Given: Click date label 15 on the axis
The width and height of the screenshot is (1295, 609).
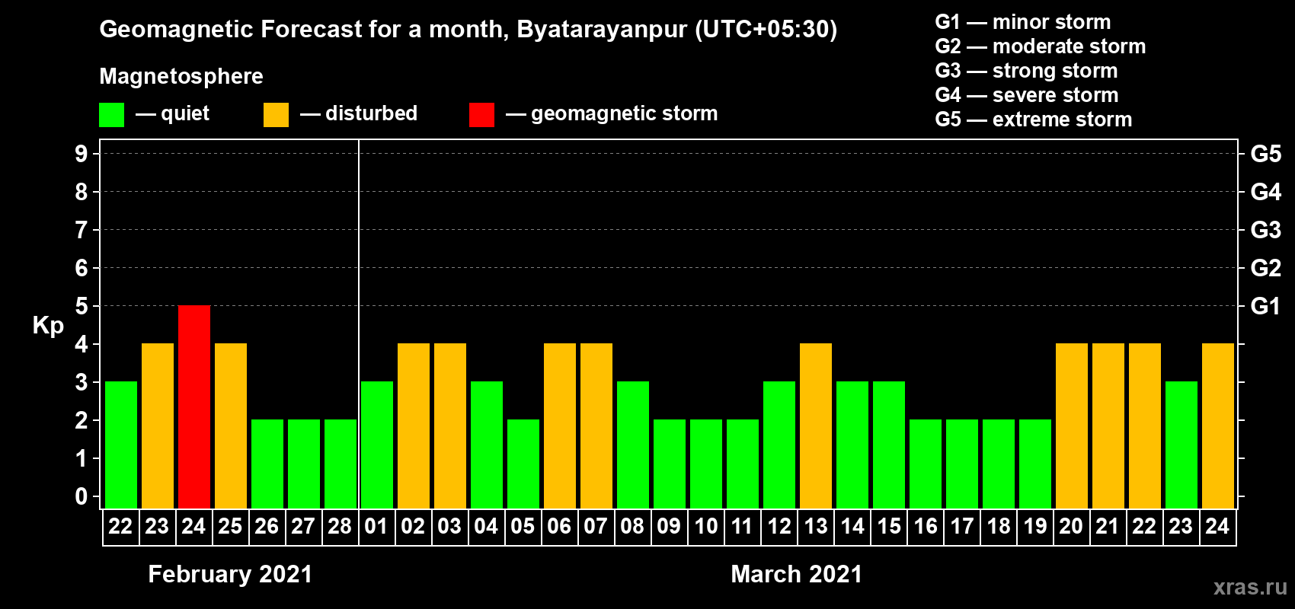Looking at the screenshot, I should (888, 526).
